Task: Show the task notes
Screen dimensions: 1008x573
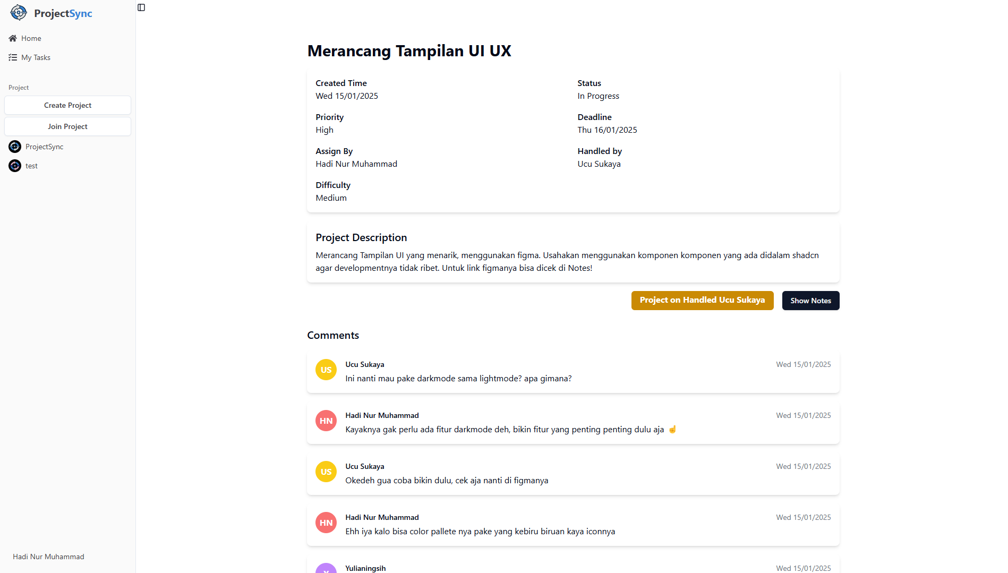Action: coord(810,301)
